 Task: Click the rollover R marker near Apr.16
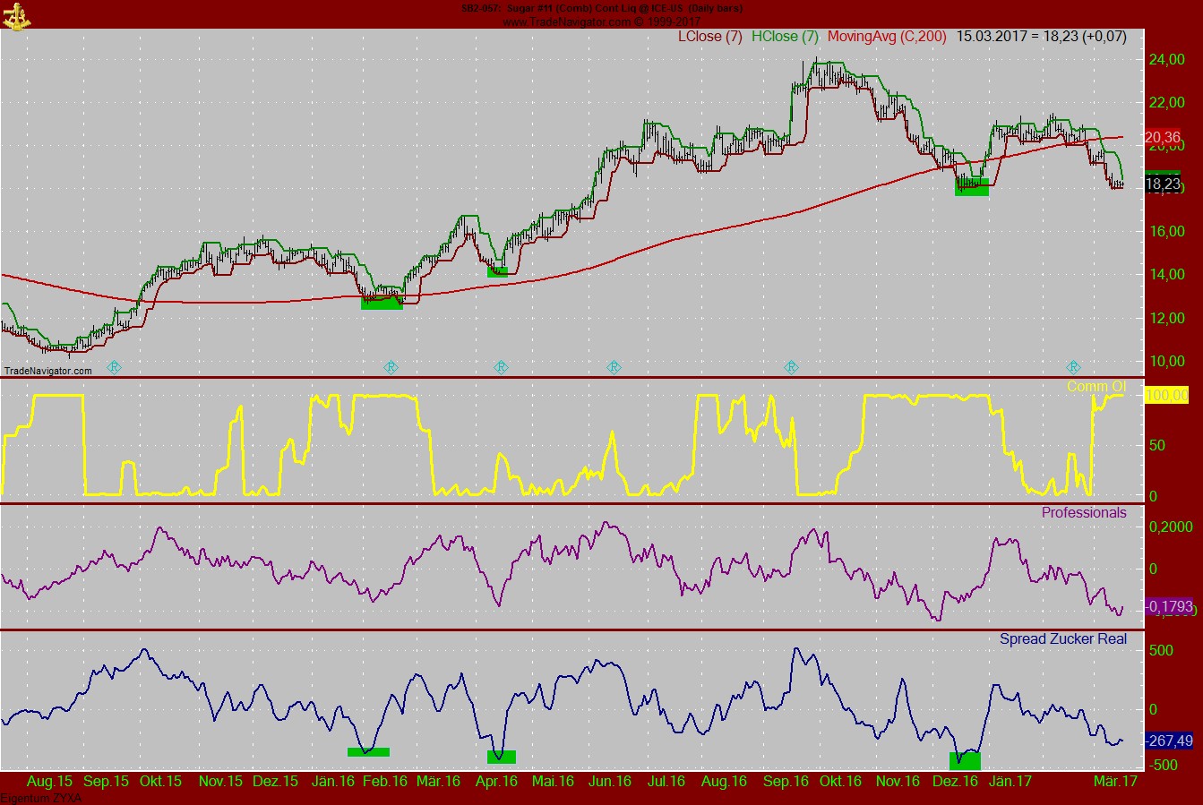(501, 367)
